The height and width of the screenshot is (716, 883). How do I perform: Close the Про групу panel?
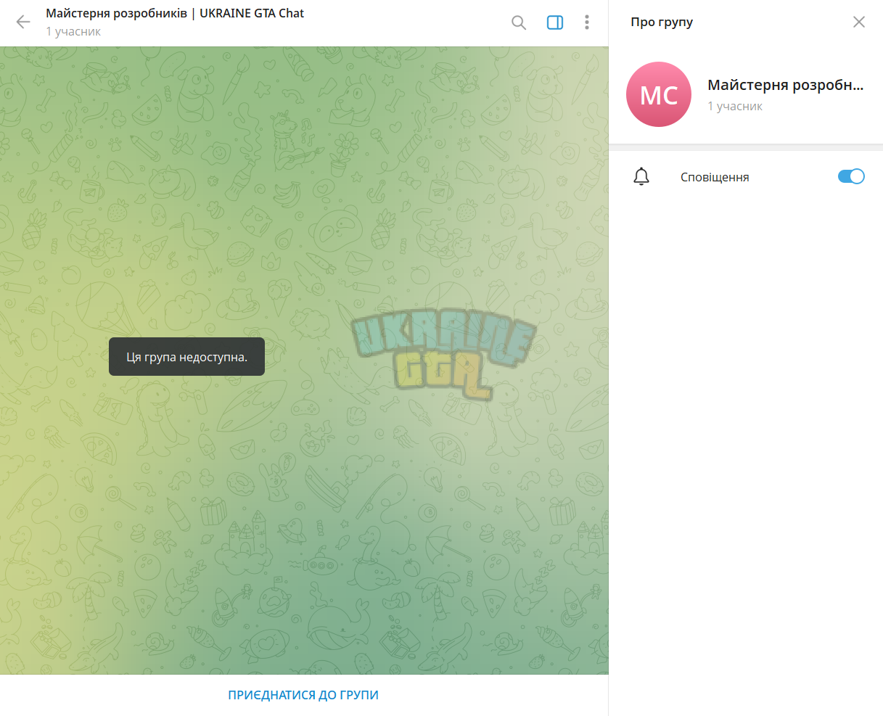tap(859, 22)
